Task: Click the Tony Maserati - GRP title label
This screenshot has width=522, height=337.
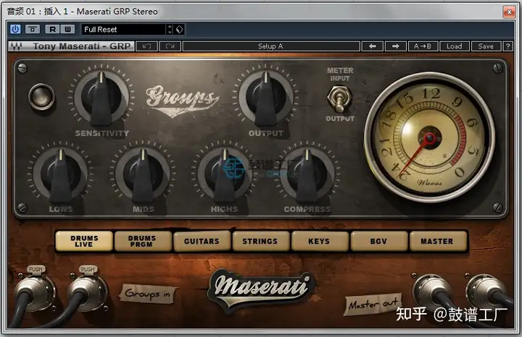Action: click(81, 46)
